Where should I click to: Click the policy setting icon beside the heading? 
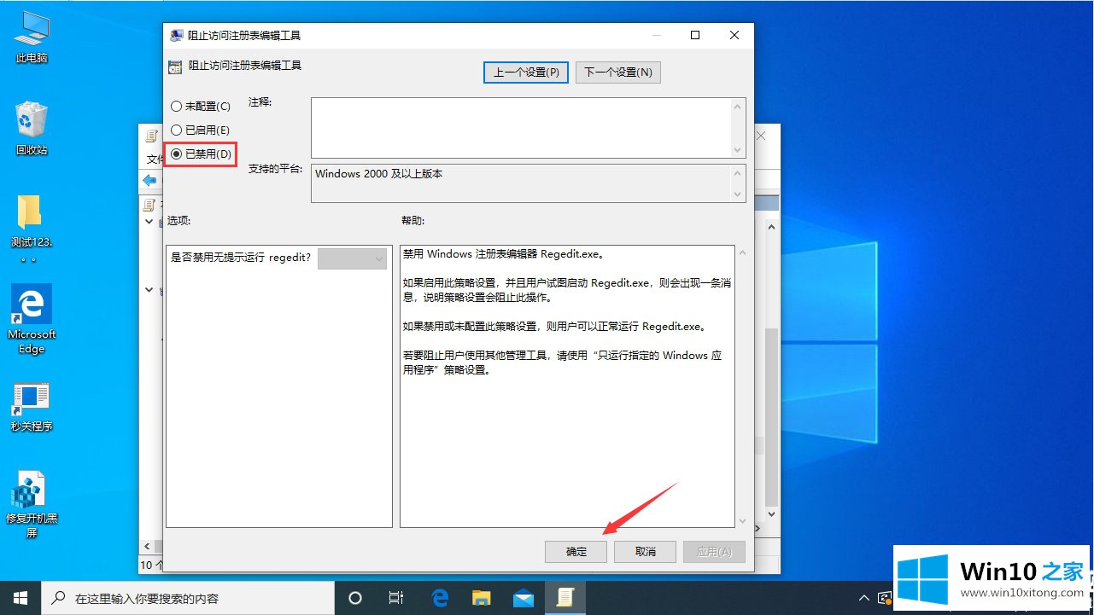pyautogui.click(x=175, y=67)
